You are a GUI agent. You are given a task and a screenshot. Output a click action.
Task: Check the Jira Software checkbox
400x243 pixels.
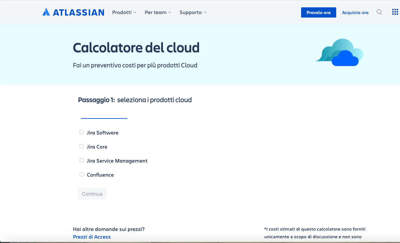tap(82, 132)
